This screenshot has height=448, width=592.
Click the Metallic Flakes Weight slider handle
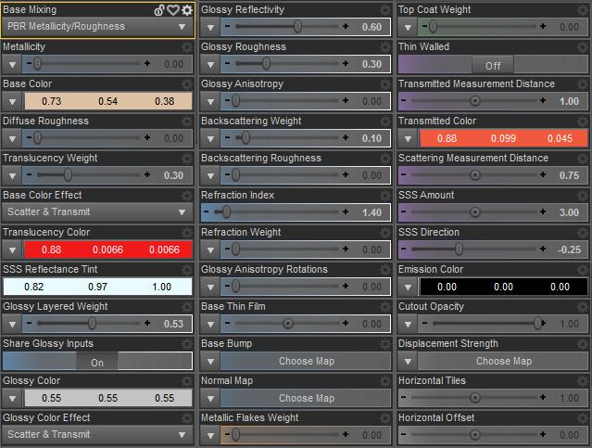tap(235, 434)
